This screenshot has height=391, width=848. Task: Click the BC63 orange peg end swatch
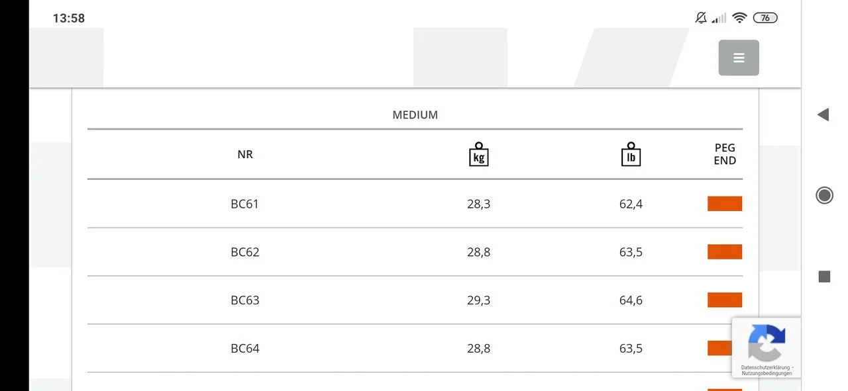tap(724, 300)
